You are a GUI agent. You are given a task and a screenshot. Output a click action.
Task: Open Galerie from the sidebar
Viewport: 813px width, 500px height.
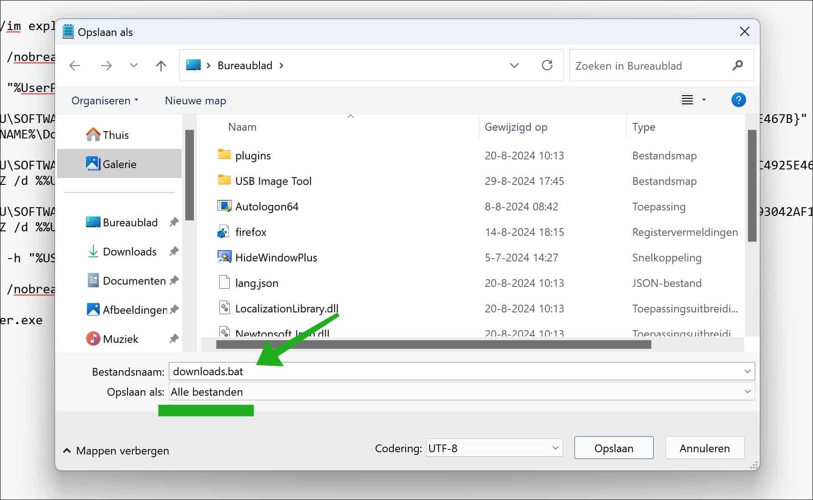coord(120,163)
